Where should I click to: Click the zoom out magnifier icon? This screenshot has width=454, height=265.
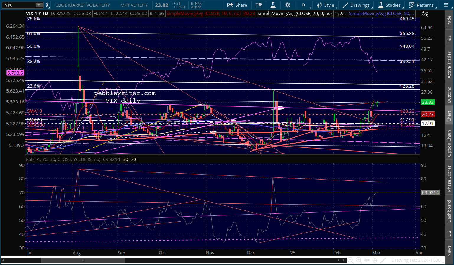click(x=350, y=260)
